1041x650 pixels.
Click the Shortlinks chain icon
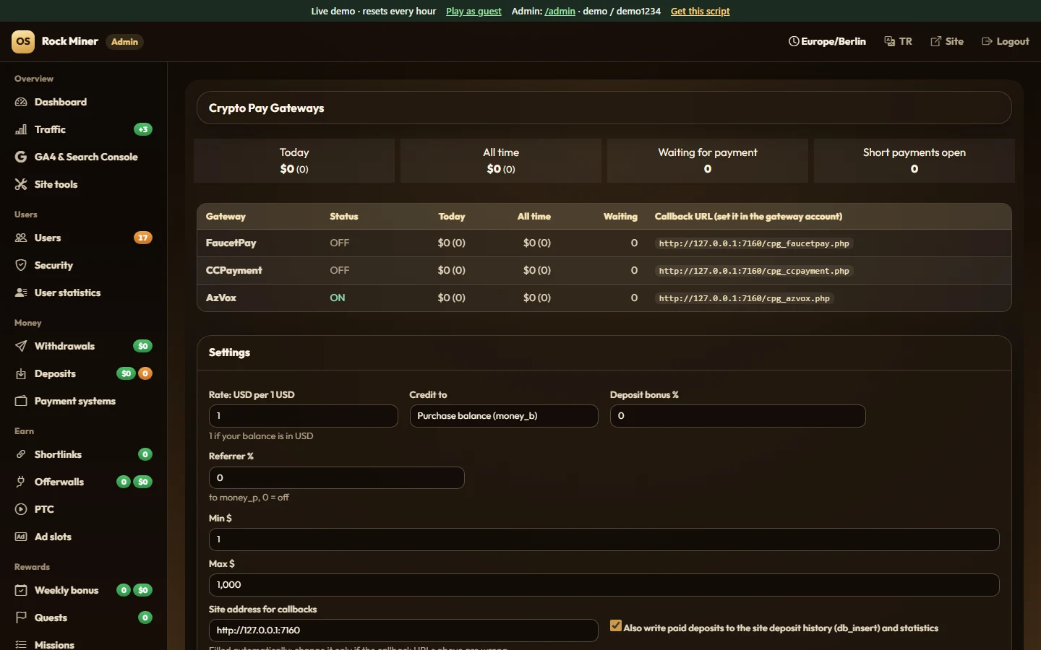click(x=21, y=454)
